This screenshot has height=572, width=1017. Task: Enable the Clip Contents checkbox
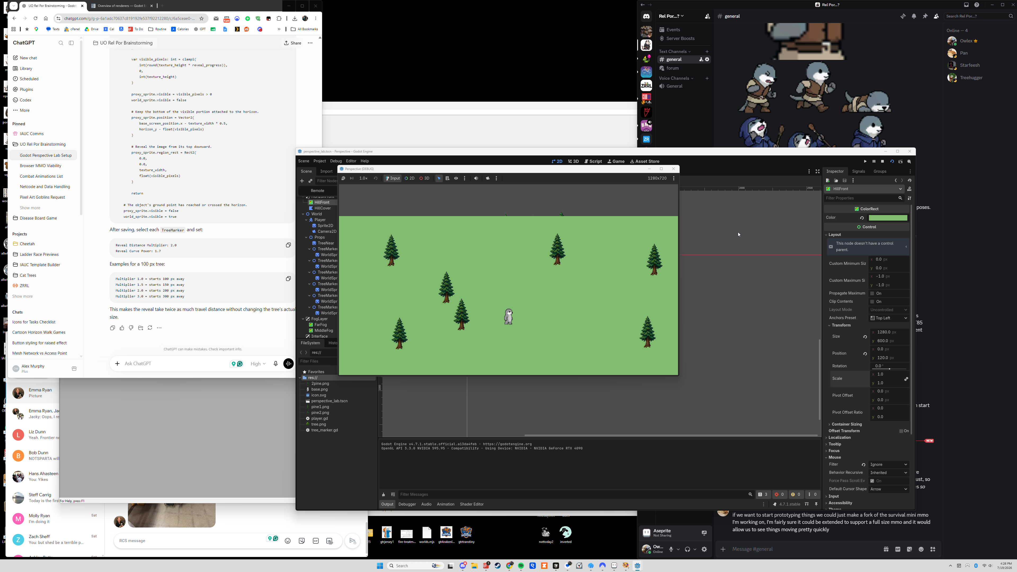pyautogui.click(x=872, y=302)
